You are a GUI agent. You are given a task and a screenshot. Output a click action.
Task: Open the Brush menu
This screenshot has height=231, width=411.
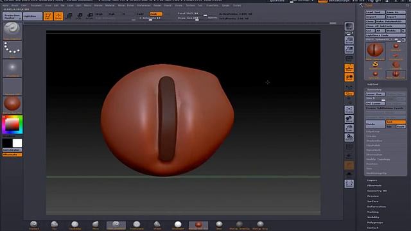tap(15, 5)
